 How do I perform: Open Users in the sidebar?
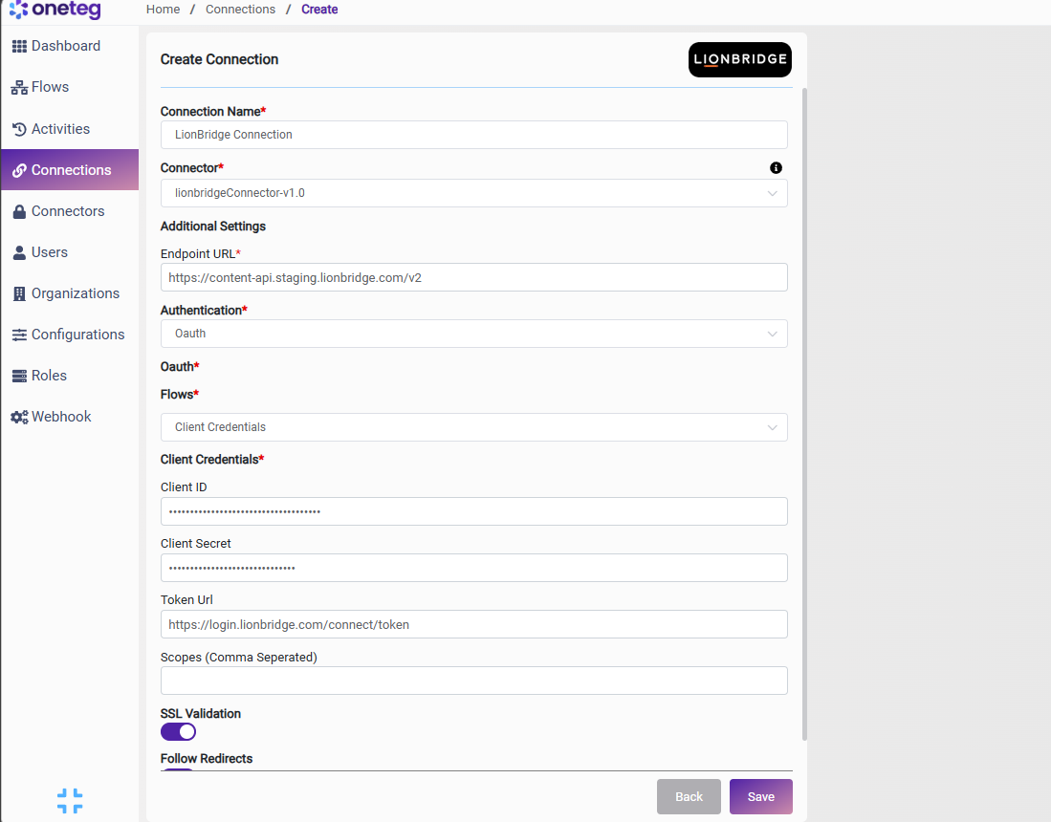[x=70, y=252]
